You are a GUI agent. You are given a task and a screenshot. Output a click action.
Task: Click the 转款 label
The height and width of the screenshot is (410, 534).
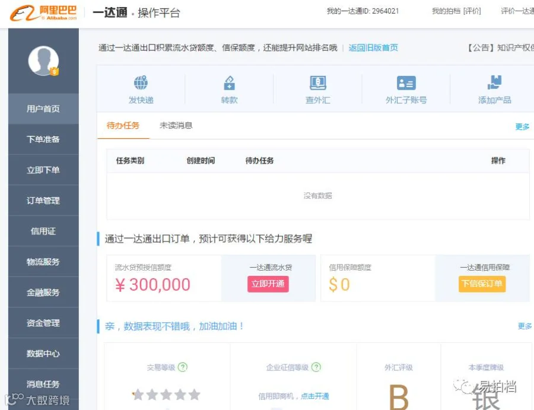pos(229,100)
